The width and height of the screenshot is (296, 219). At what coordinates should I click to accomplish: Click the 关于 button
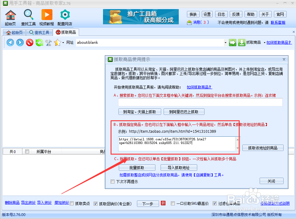[265, 14]
